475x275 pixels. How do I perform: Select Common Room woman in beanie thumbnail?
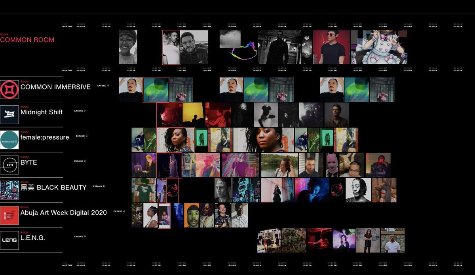coord(128,47)
